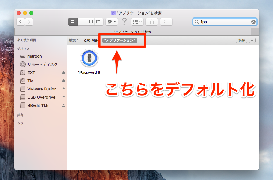Viewport: 273px width, 180px height.
Task: Add a new tab with plus button
Action: coord(255,32)
